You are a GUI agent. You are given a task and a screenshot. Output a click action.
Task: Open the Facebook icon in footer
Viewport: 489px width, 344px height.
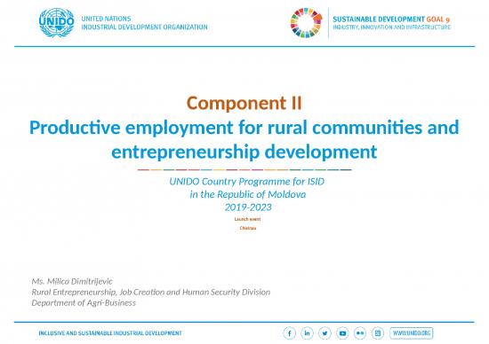[x=290, y=333]
